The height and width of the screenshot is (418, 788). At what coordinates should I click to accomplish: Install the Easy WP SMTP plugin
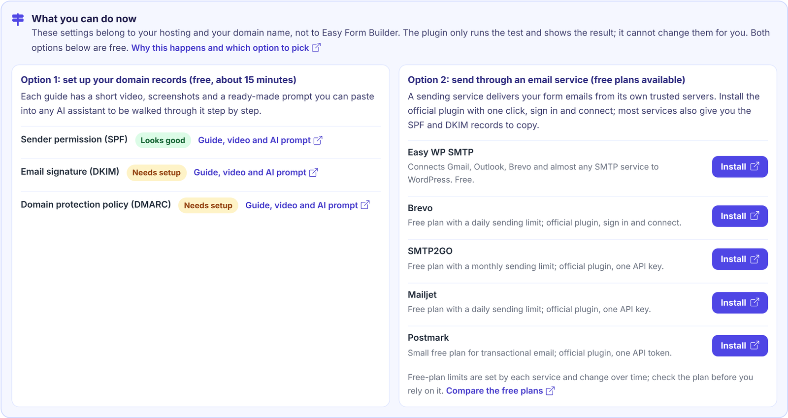[x=740, y=167]
